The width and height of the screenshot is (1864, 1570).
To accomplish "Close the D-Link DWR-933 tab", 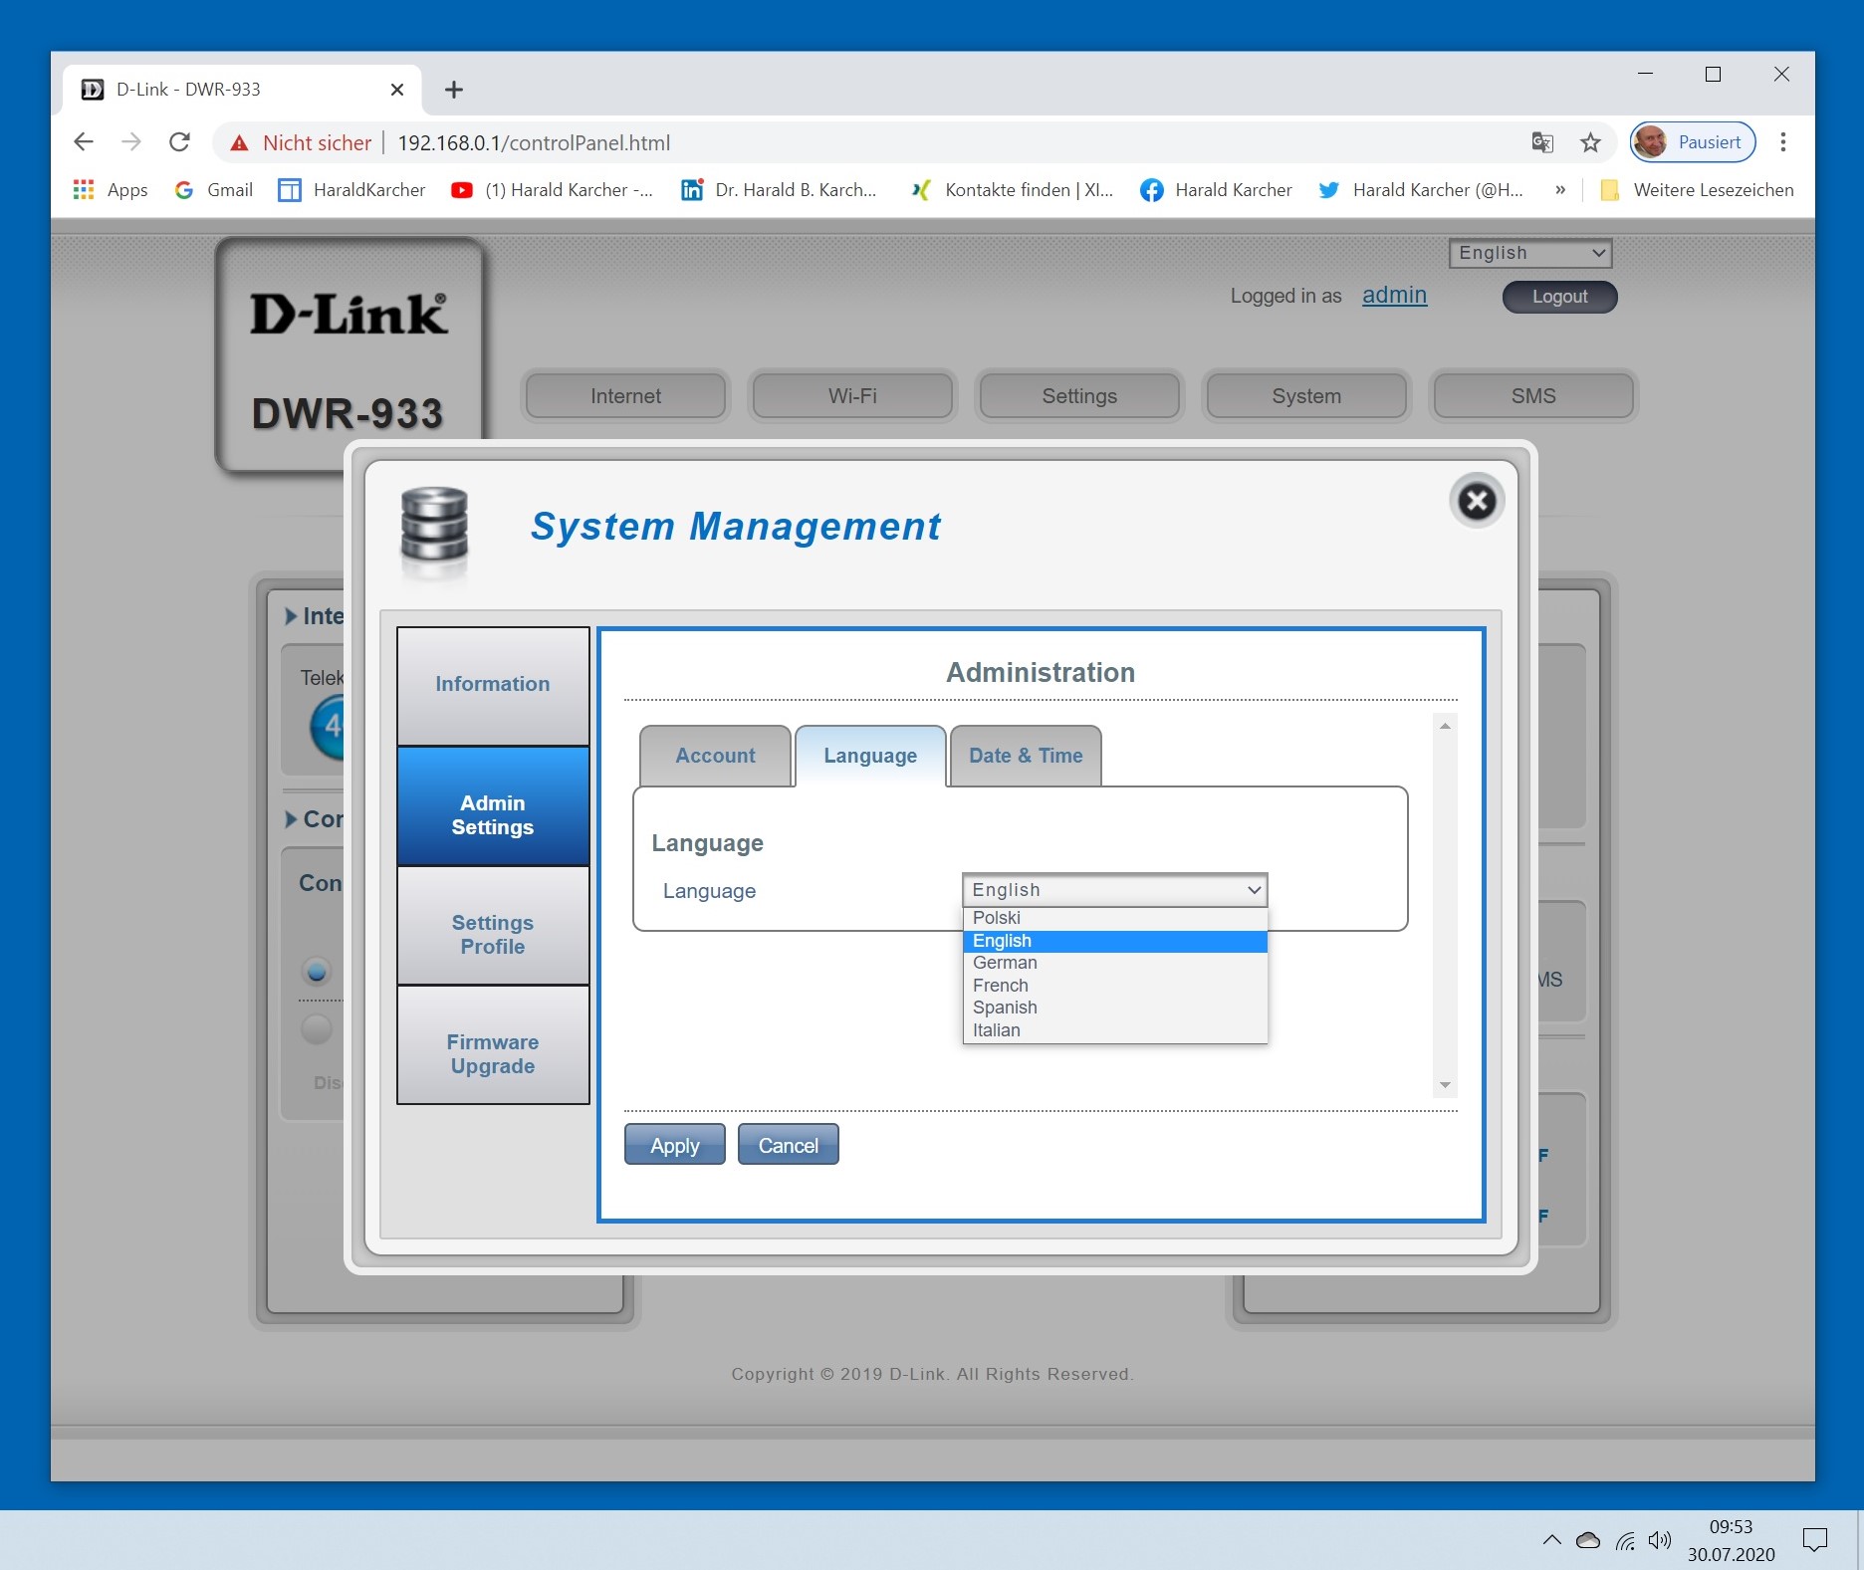I will tap(397, 90).
